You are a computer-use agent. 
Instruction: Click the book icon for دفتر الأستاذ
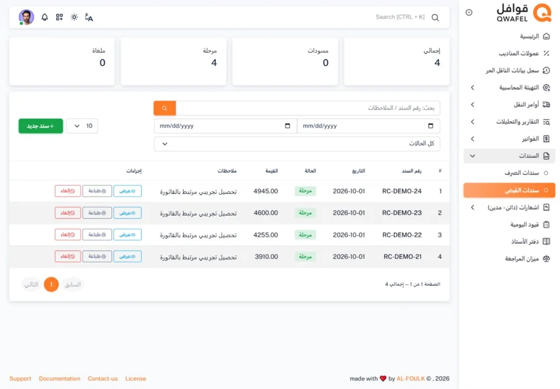(x=546, y=241)
